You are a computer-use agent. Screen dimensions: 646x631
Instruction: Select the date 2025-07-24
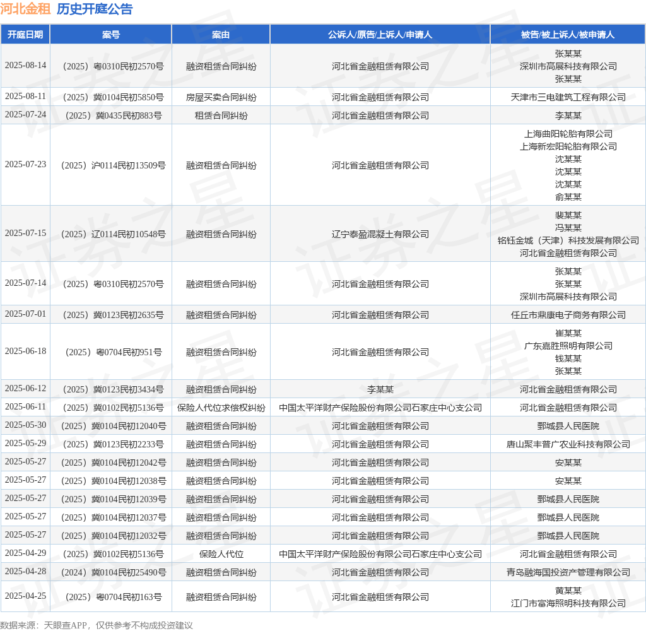pyautogui.click(x=25, y=115)
